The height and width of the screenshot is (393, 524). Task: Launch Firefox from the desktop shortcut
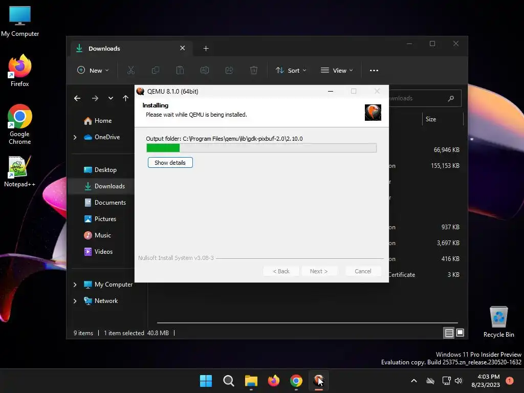[20, 71]
